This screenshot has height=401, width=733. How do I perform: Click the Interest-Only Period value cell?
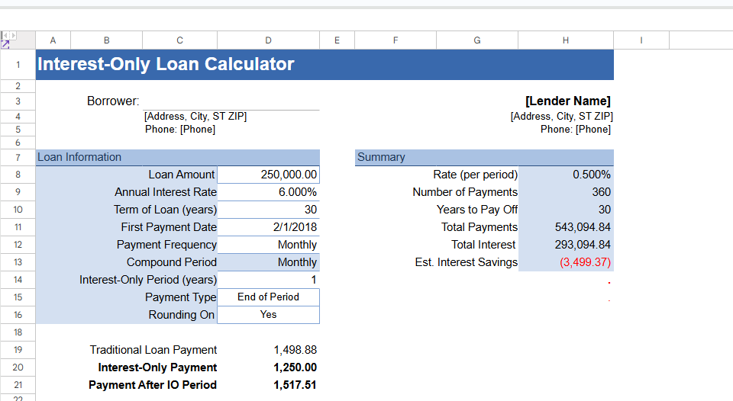tap(268, 280)
